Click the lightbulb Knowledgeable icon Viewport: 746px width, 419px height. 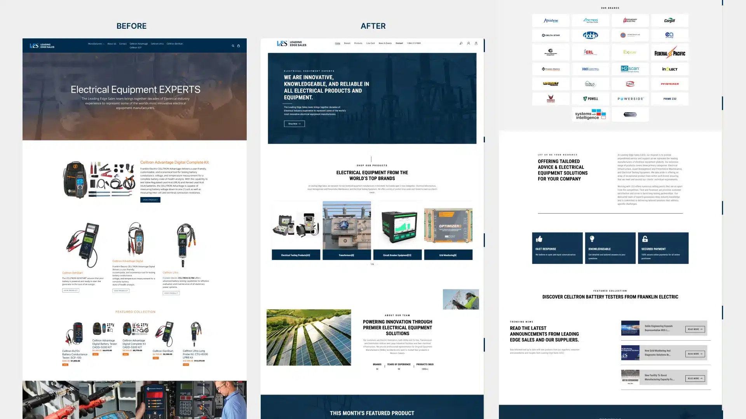click(592, 239)
